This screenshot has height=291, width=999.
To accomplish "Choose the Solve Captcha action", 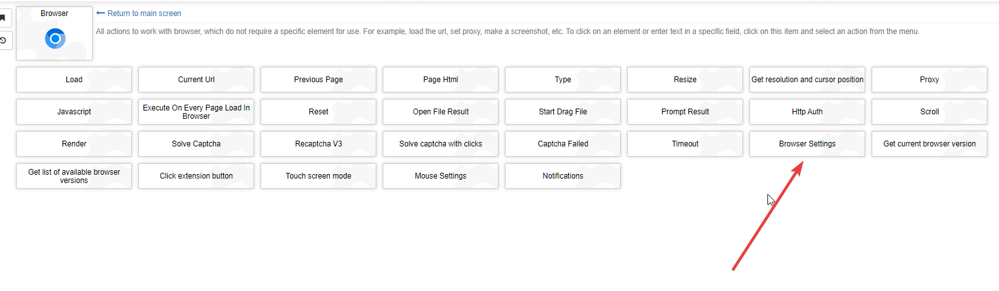I will coord(196,144).
